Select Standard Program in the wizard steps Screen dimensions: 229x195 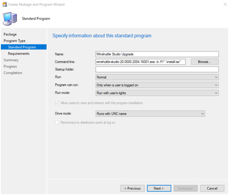tap(24, 47)
